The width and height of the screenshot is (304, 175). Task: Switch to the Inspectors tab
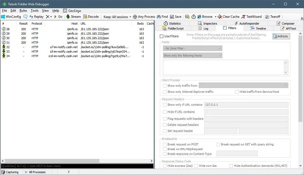(x=207, y=24)
